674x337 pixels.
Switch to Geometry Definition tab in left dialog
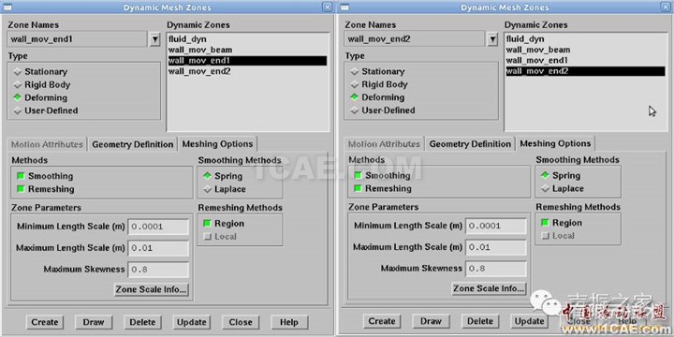coord(133,144)
